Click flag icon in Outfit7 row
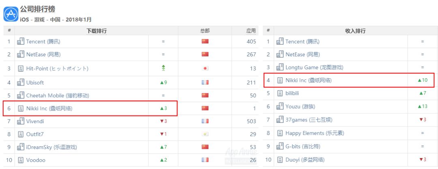Screen dimensions: 438x169 click(205, 134)
